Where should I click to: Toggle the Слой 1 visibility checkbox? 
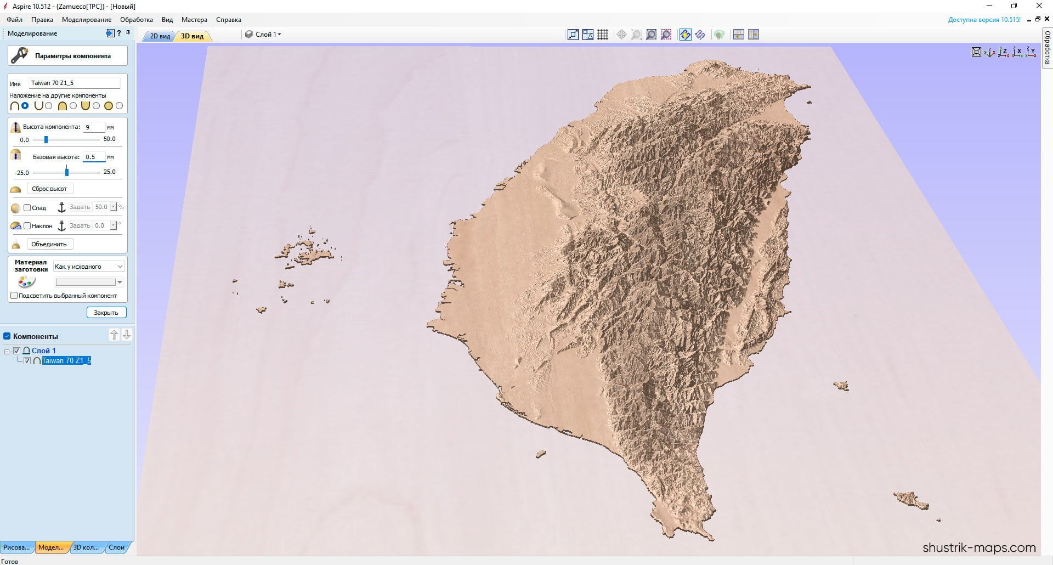[17, 351]
